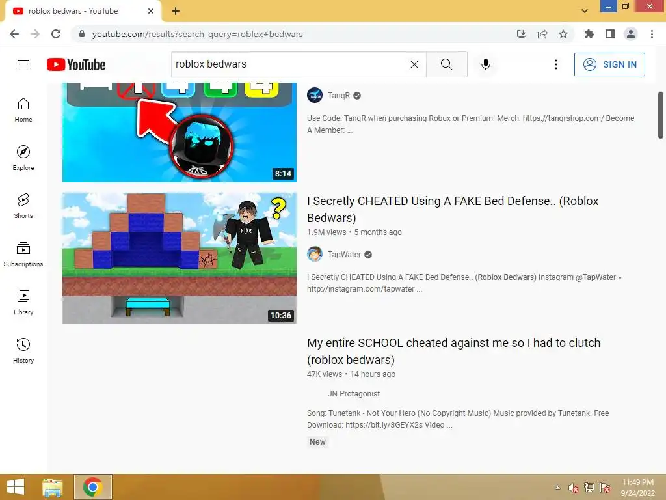Open Explore in the sidebar
Viewport: 666px width, 500px height.
click(23, 158)
